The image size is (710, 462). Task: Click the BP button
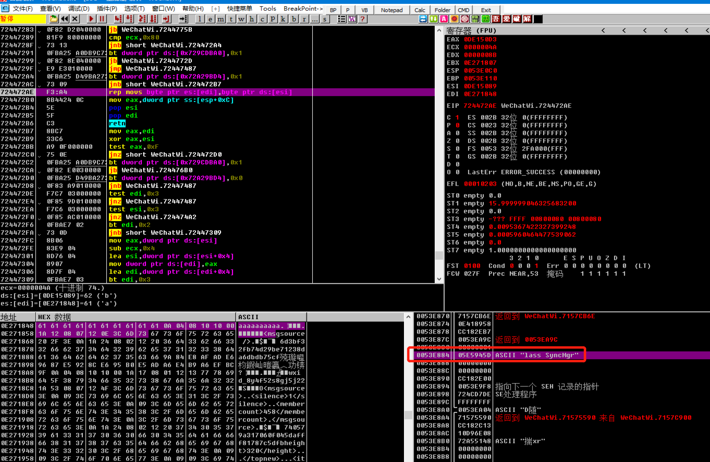[333, 10]
